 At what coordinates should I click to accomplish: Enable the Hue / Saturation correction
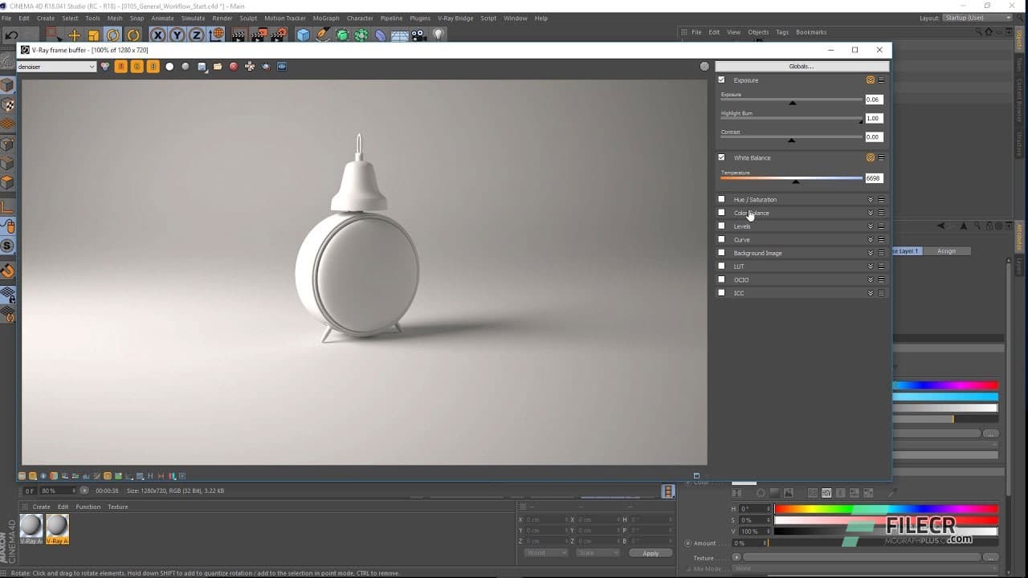[x=721, y=199]
